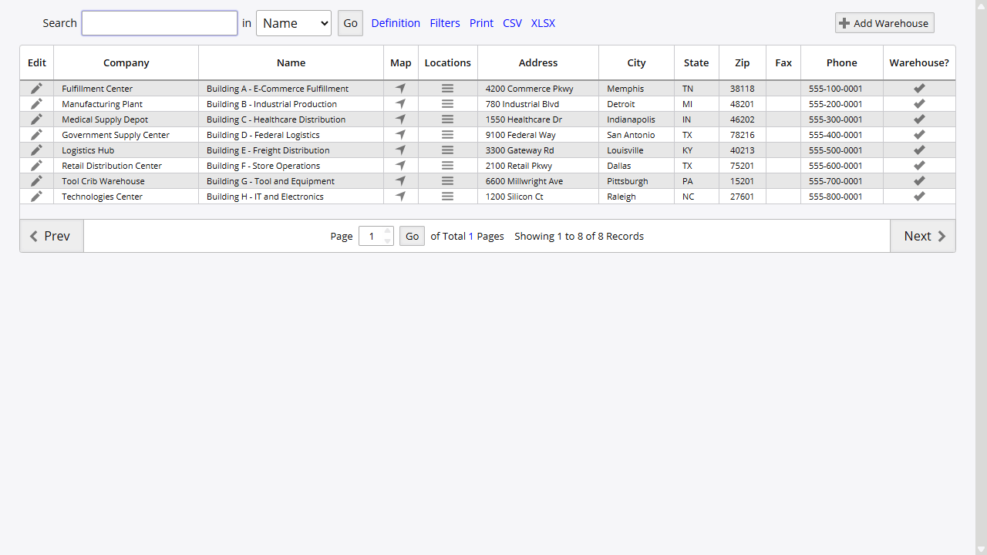The height and width of the screenshot is (555, 987).
Task: Show map for Tool Crib Warehouse
Action: pyautogui.click(x=400, y=180)
